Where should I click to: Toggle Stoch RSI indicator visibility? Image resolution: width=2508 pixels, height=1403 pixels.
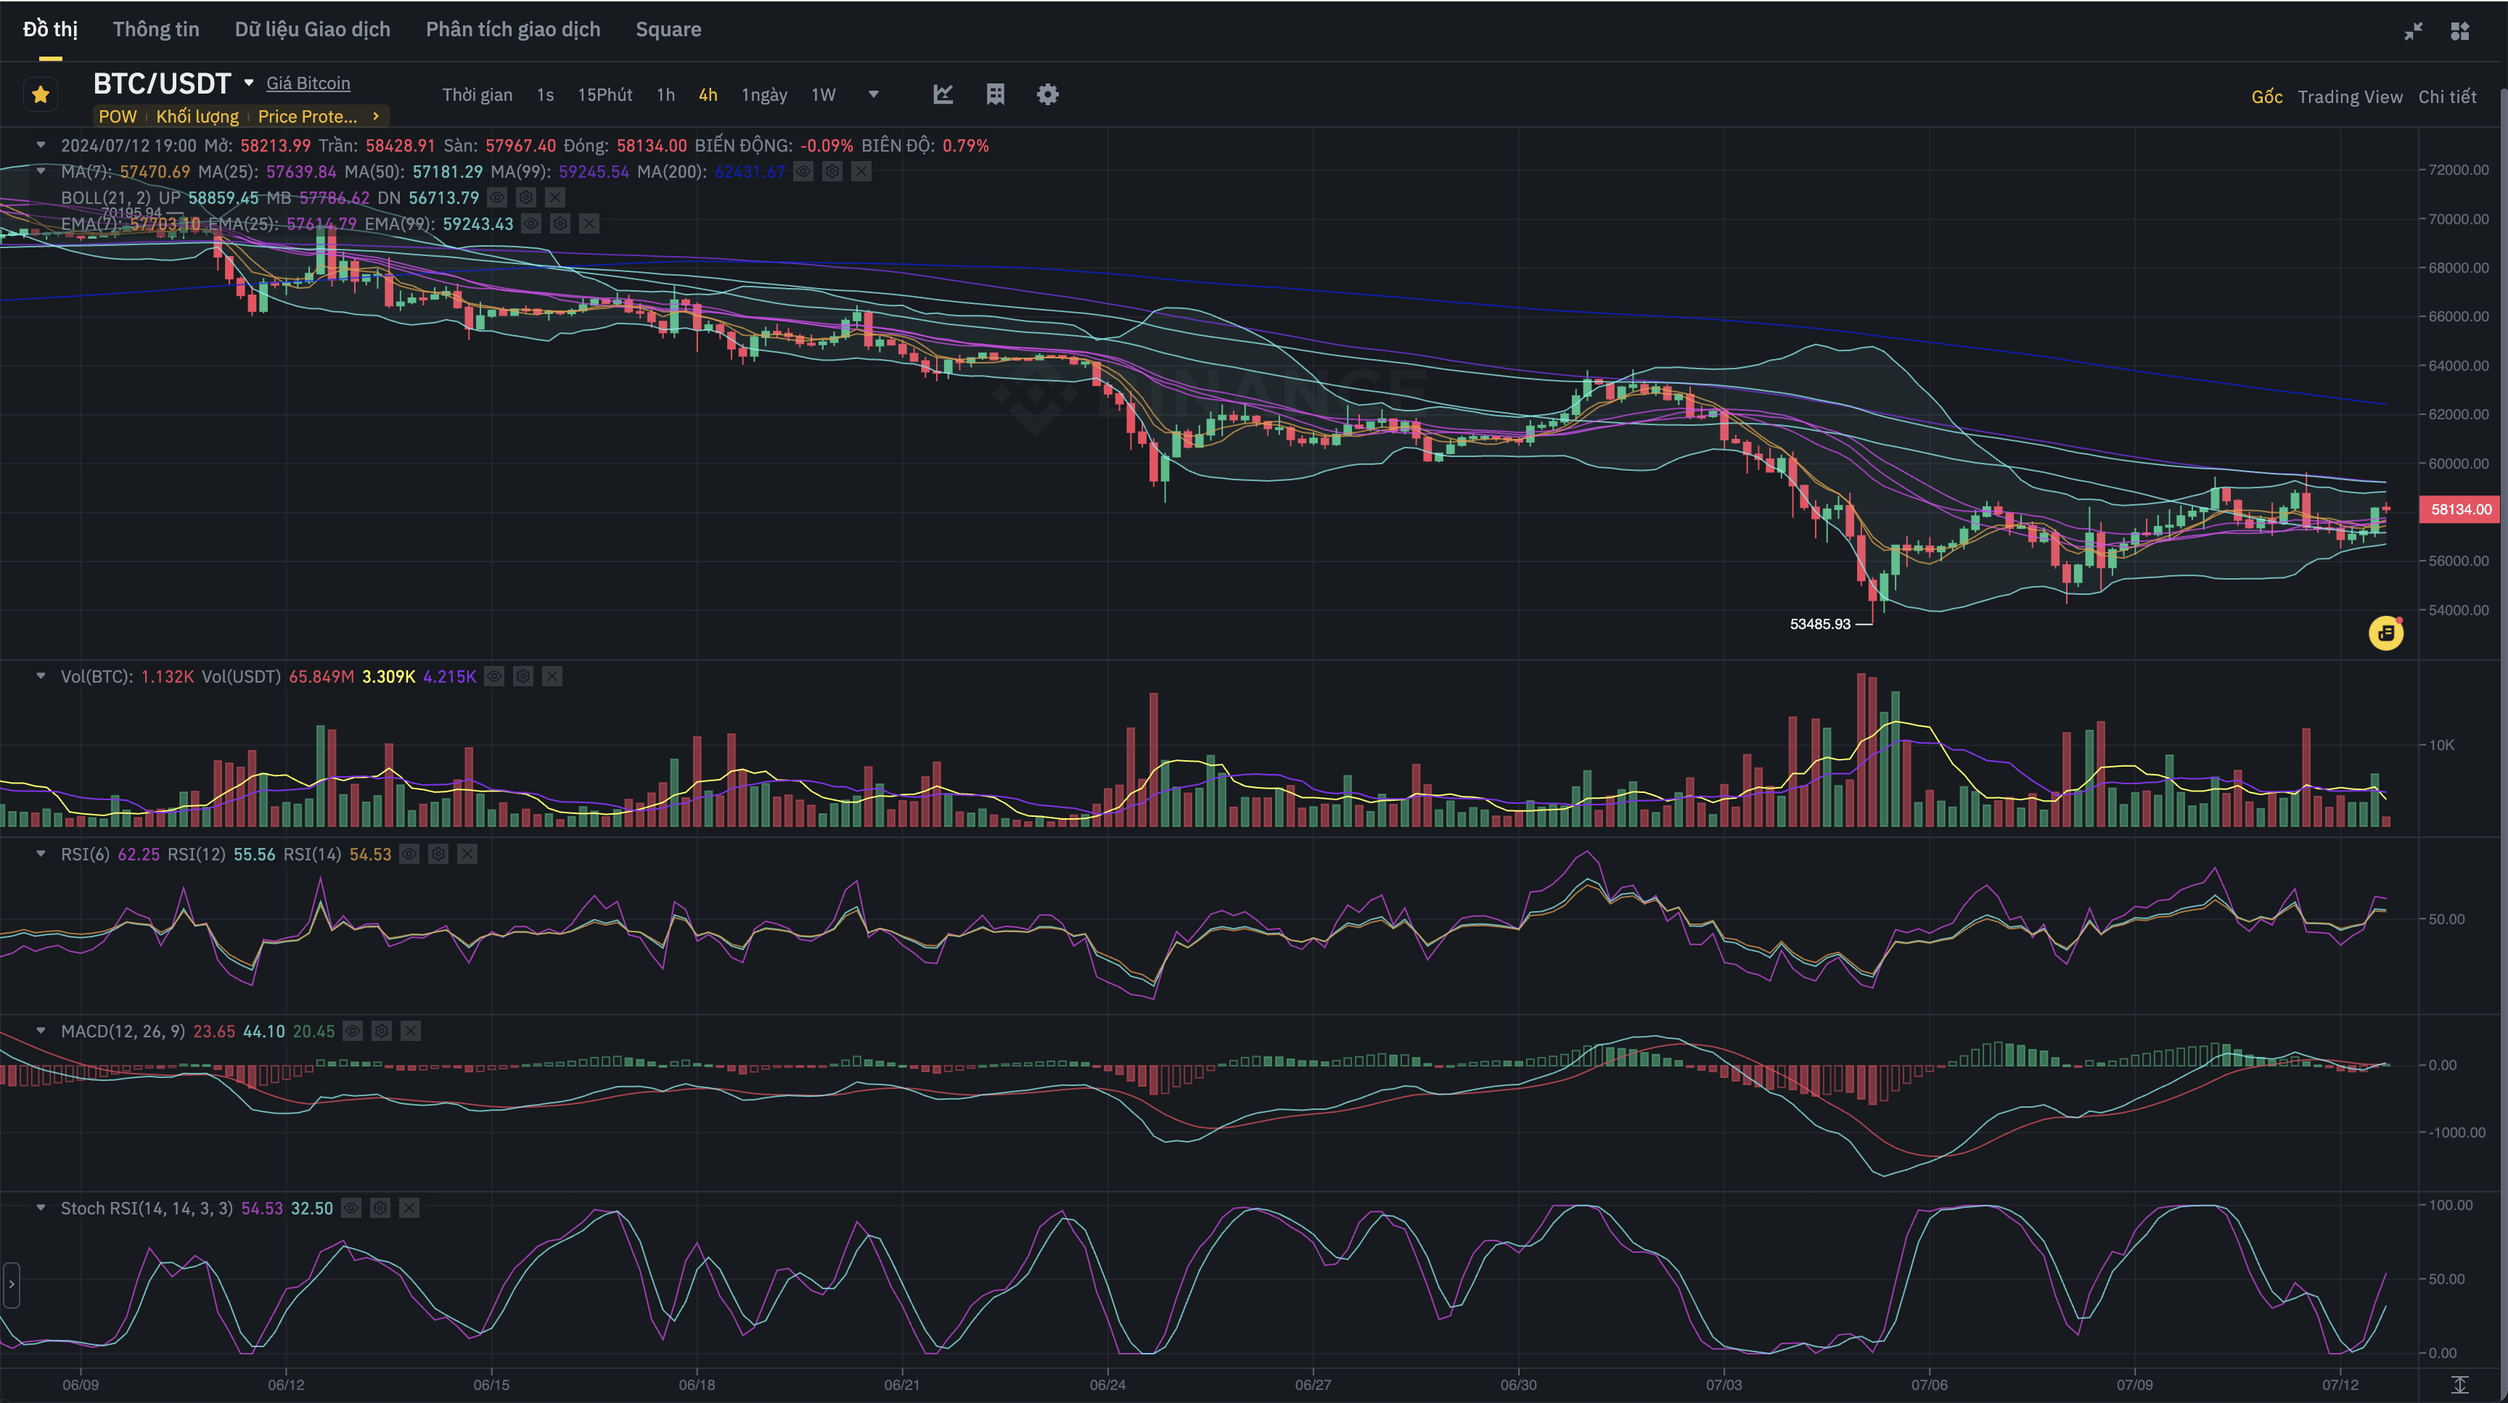point(351,1209)
